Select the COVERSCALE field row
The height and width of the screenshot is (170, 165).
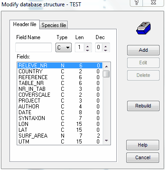click(x=60, y=95)
